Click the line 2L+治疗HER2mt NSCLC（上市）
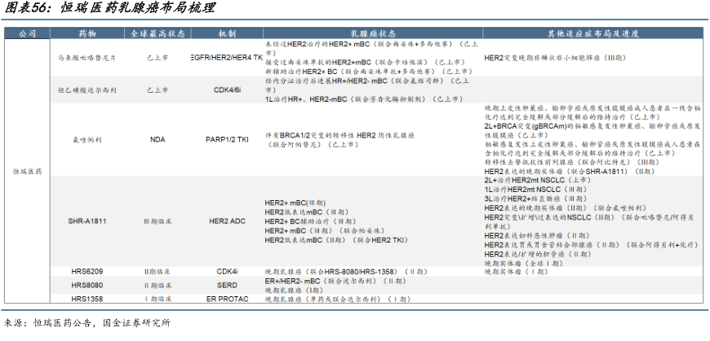The image size is (710, 341). pos(538,180)
